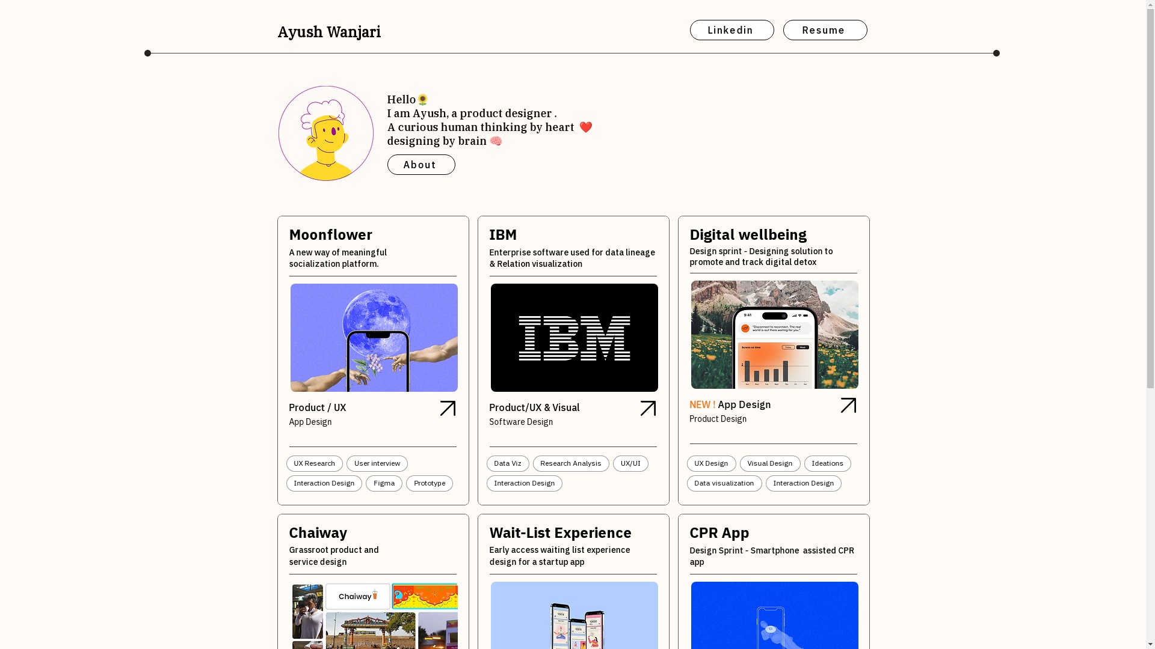Select the Research Analysis tag
1155x649 pixels.
point(571,463)
